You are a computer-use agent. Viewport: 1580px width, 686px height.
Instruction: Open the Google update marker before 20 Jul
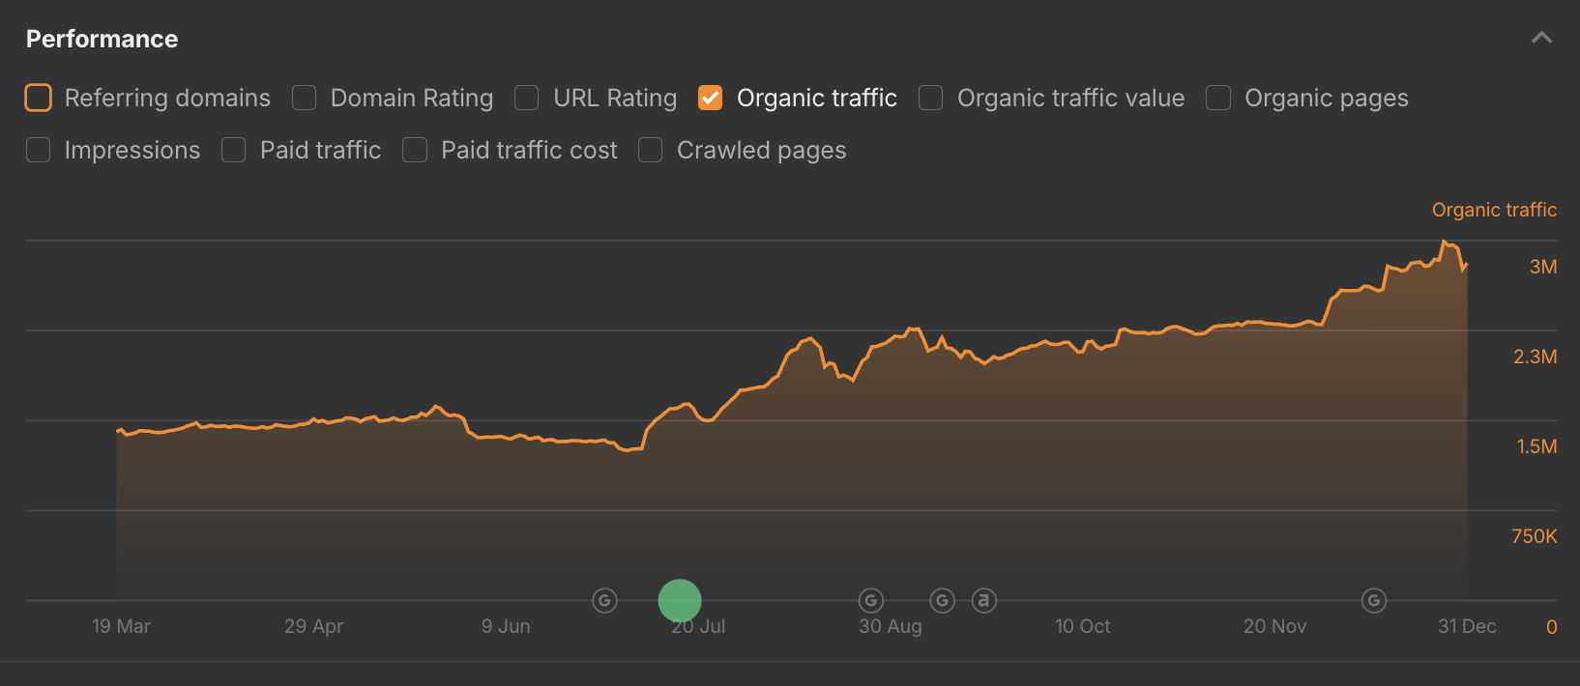pos(604,601)
